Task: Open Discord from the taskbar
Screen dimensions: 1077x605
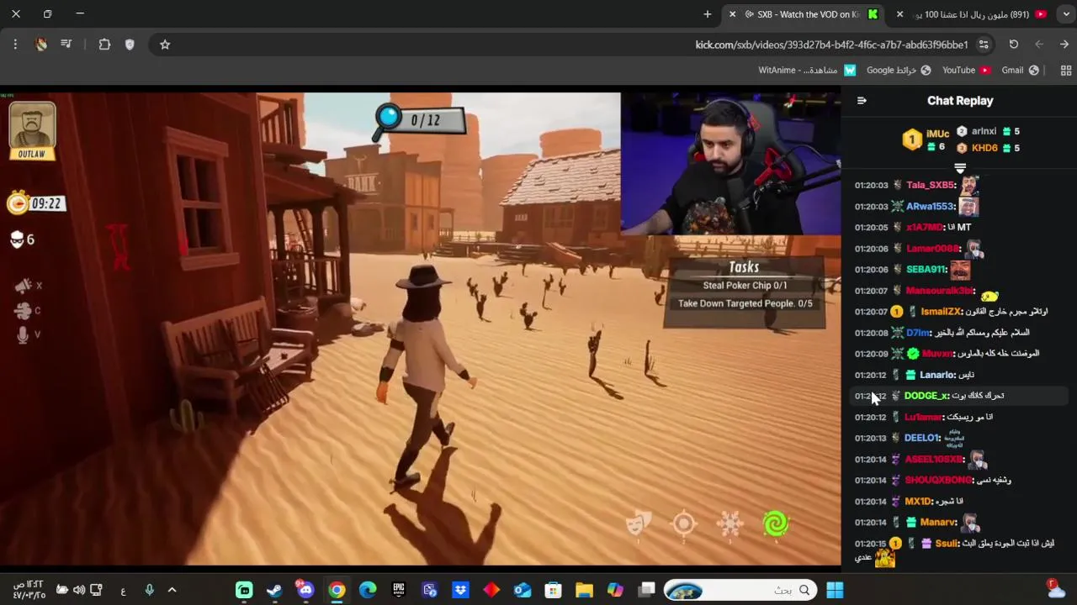Action: (x=305, y=590)
